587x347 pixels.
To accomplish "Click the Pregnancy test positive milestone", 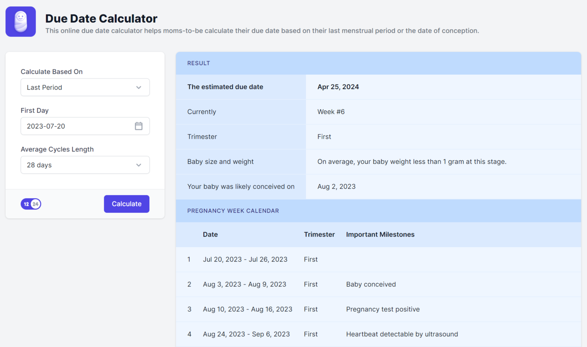I will [383, 309].
